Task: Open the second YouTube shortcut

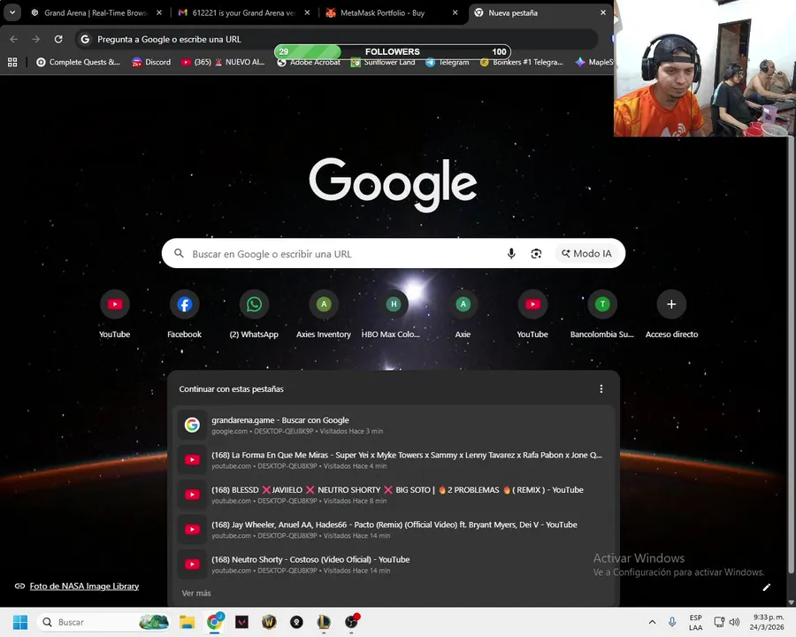Action: tap(532, 314)
